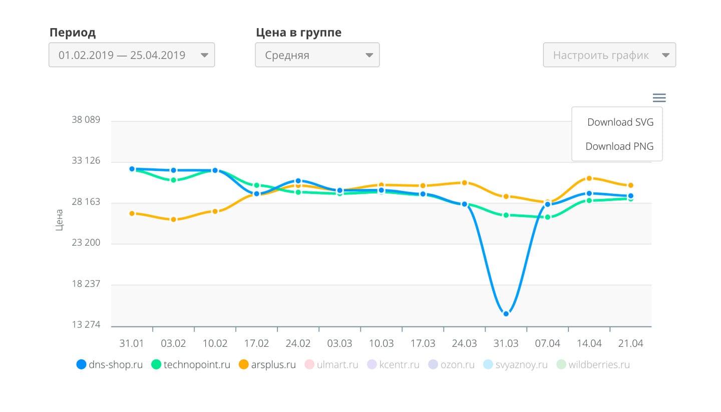Click the arrow icon in the Средняя selector

369,55
